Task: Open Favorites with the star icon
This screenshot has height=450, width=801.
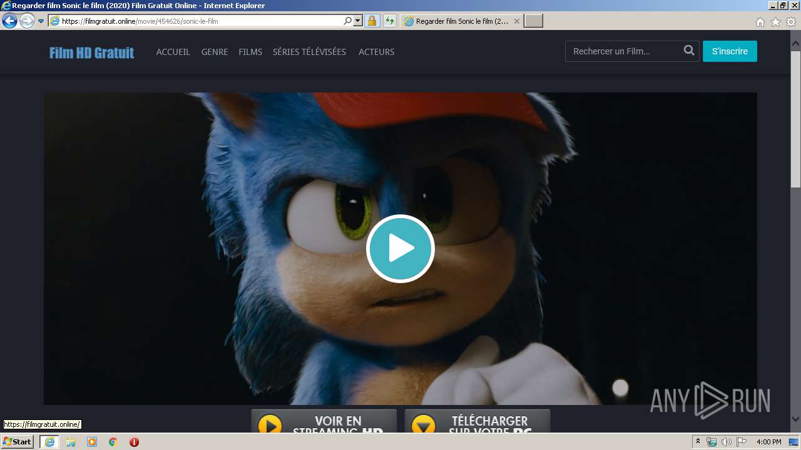Action: coord(775,22)
